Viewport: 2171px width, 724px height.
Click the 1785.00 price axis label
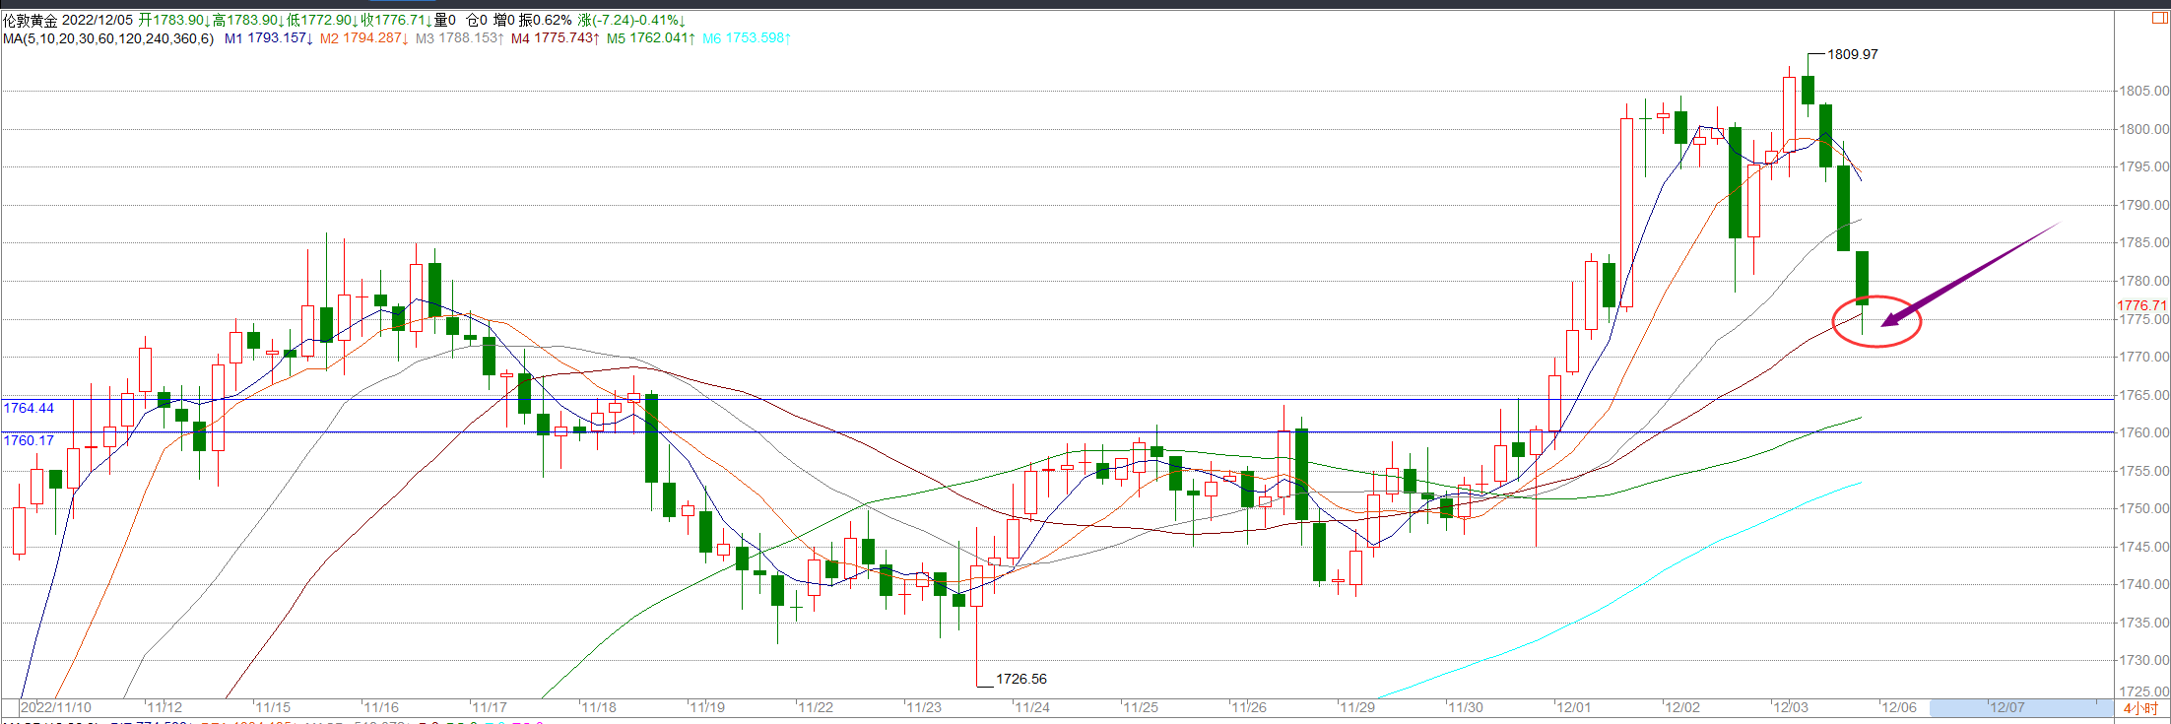(x=2143, y=243)
